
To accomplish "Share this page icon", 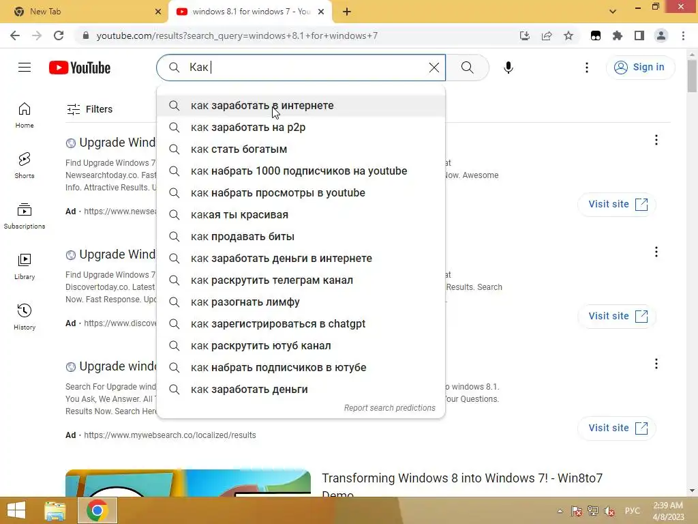I will pos(547,35).
